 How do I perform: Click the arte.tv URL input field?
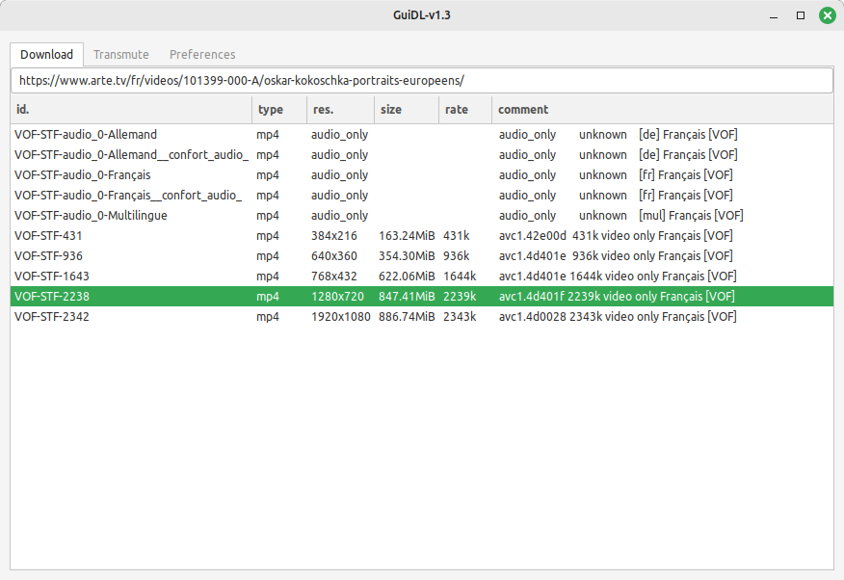(x=421, y=81)
